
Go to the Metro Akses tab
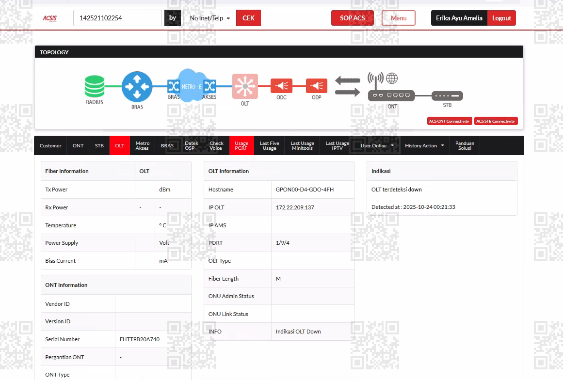tap(142, 146)
